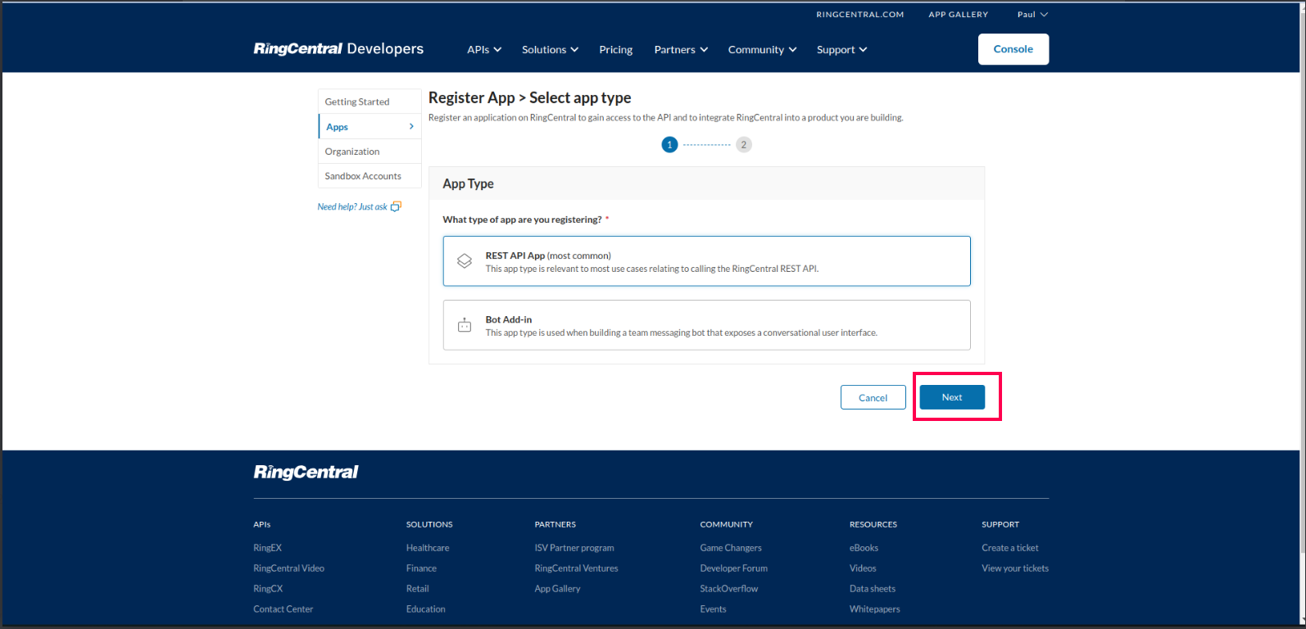This screenshot has height=629, width=1306.
Task: Open Whitepapers footer link
Action: tap(874, 609)
